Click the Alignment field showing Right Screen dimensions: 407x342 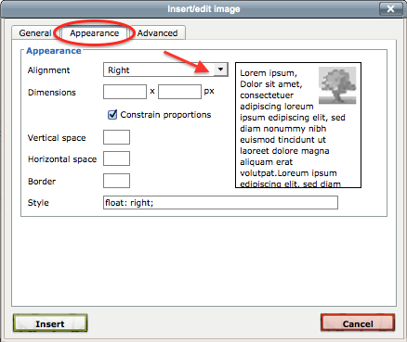coord(165,70)
